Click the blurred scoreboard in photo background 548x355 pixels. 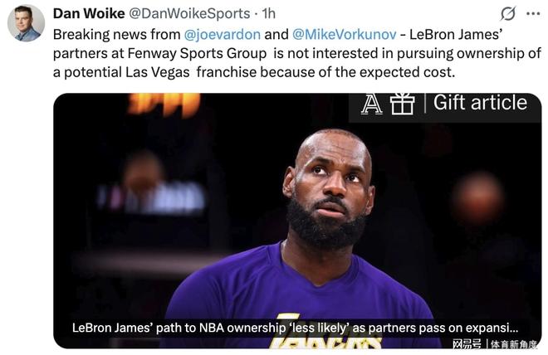click(x=151, y=198)
